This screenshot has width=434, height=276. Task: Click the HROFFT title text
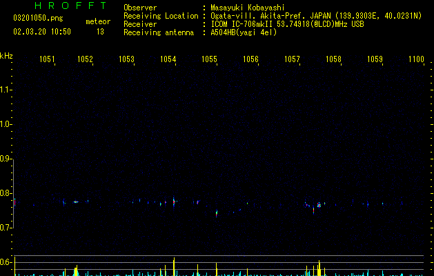pyautogui.click(x=70, y=6)
